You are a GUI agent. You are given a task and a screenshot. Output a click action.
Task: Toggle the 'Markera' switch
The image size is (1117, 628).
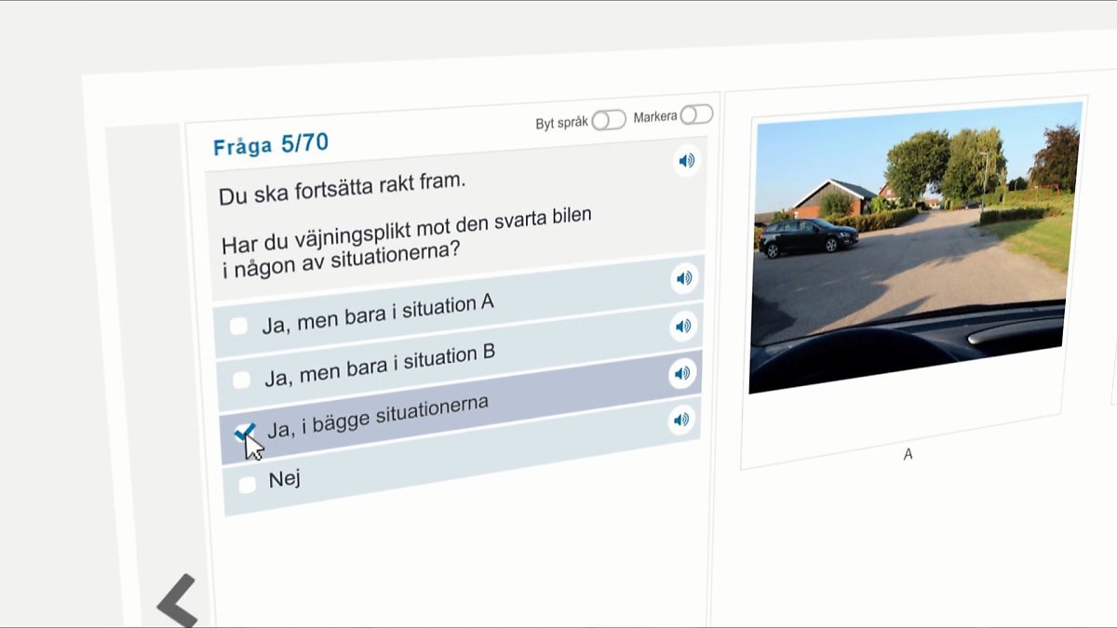click(696, 114)
